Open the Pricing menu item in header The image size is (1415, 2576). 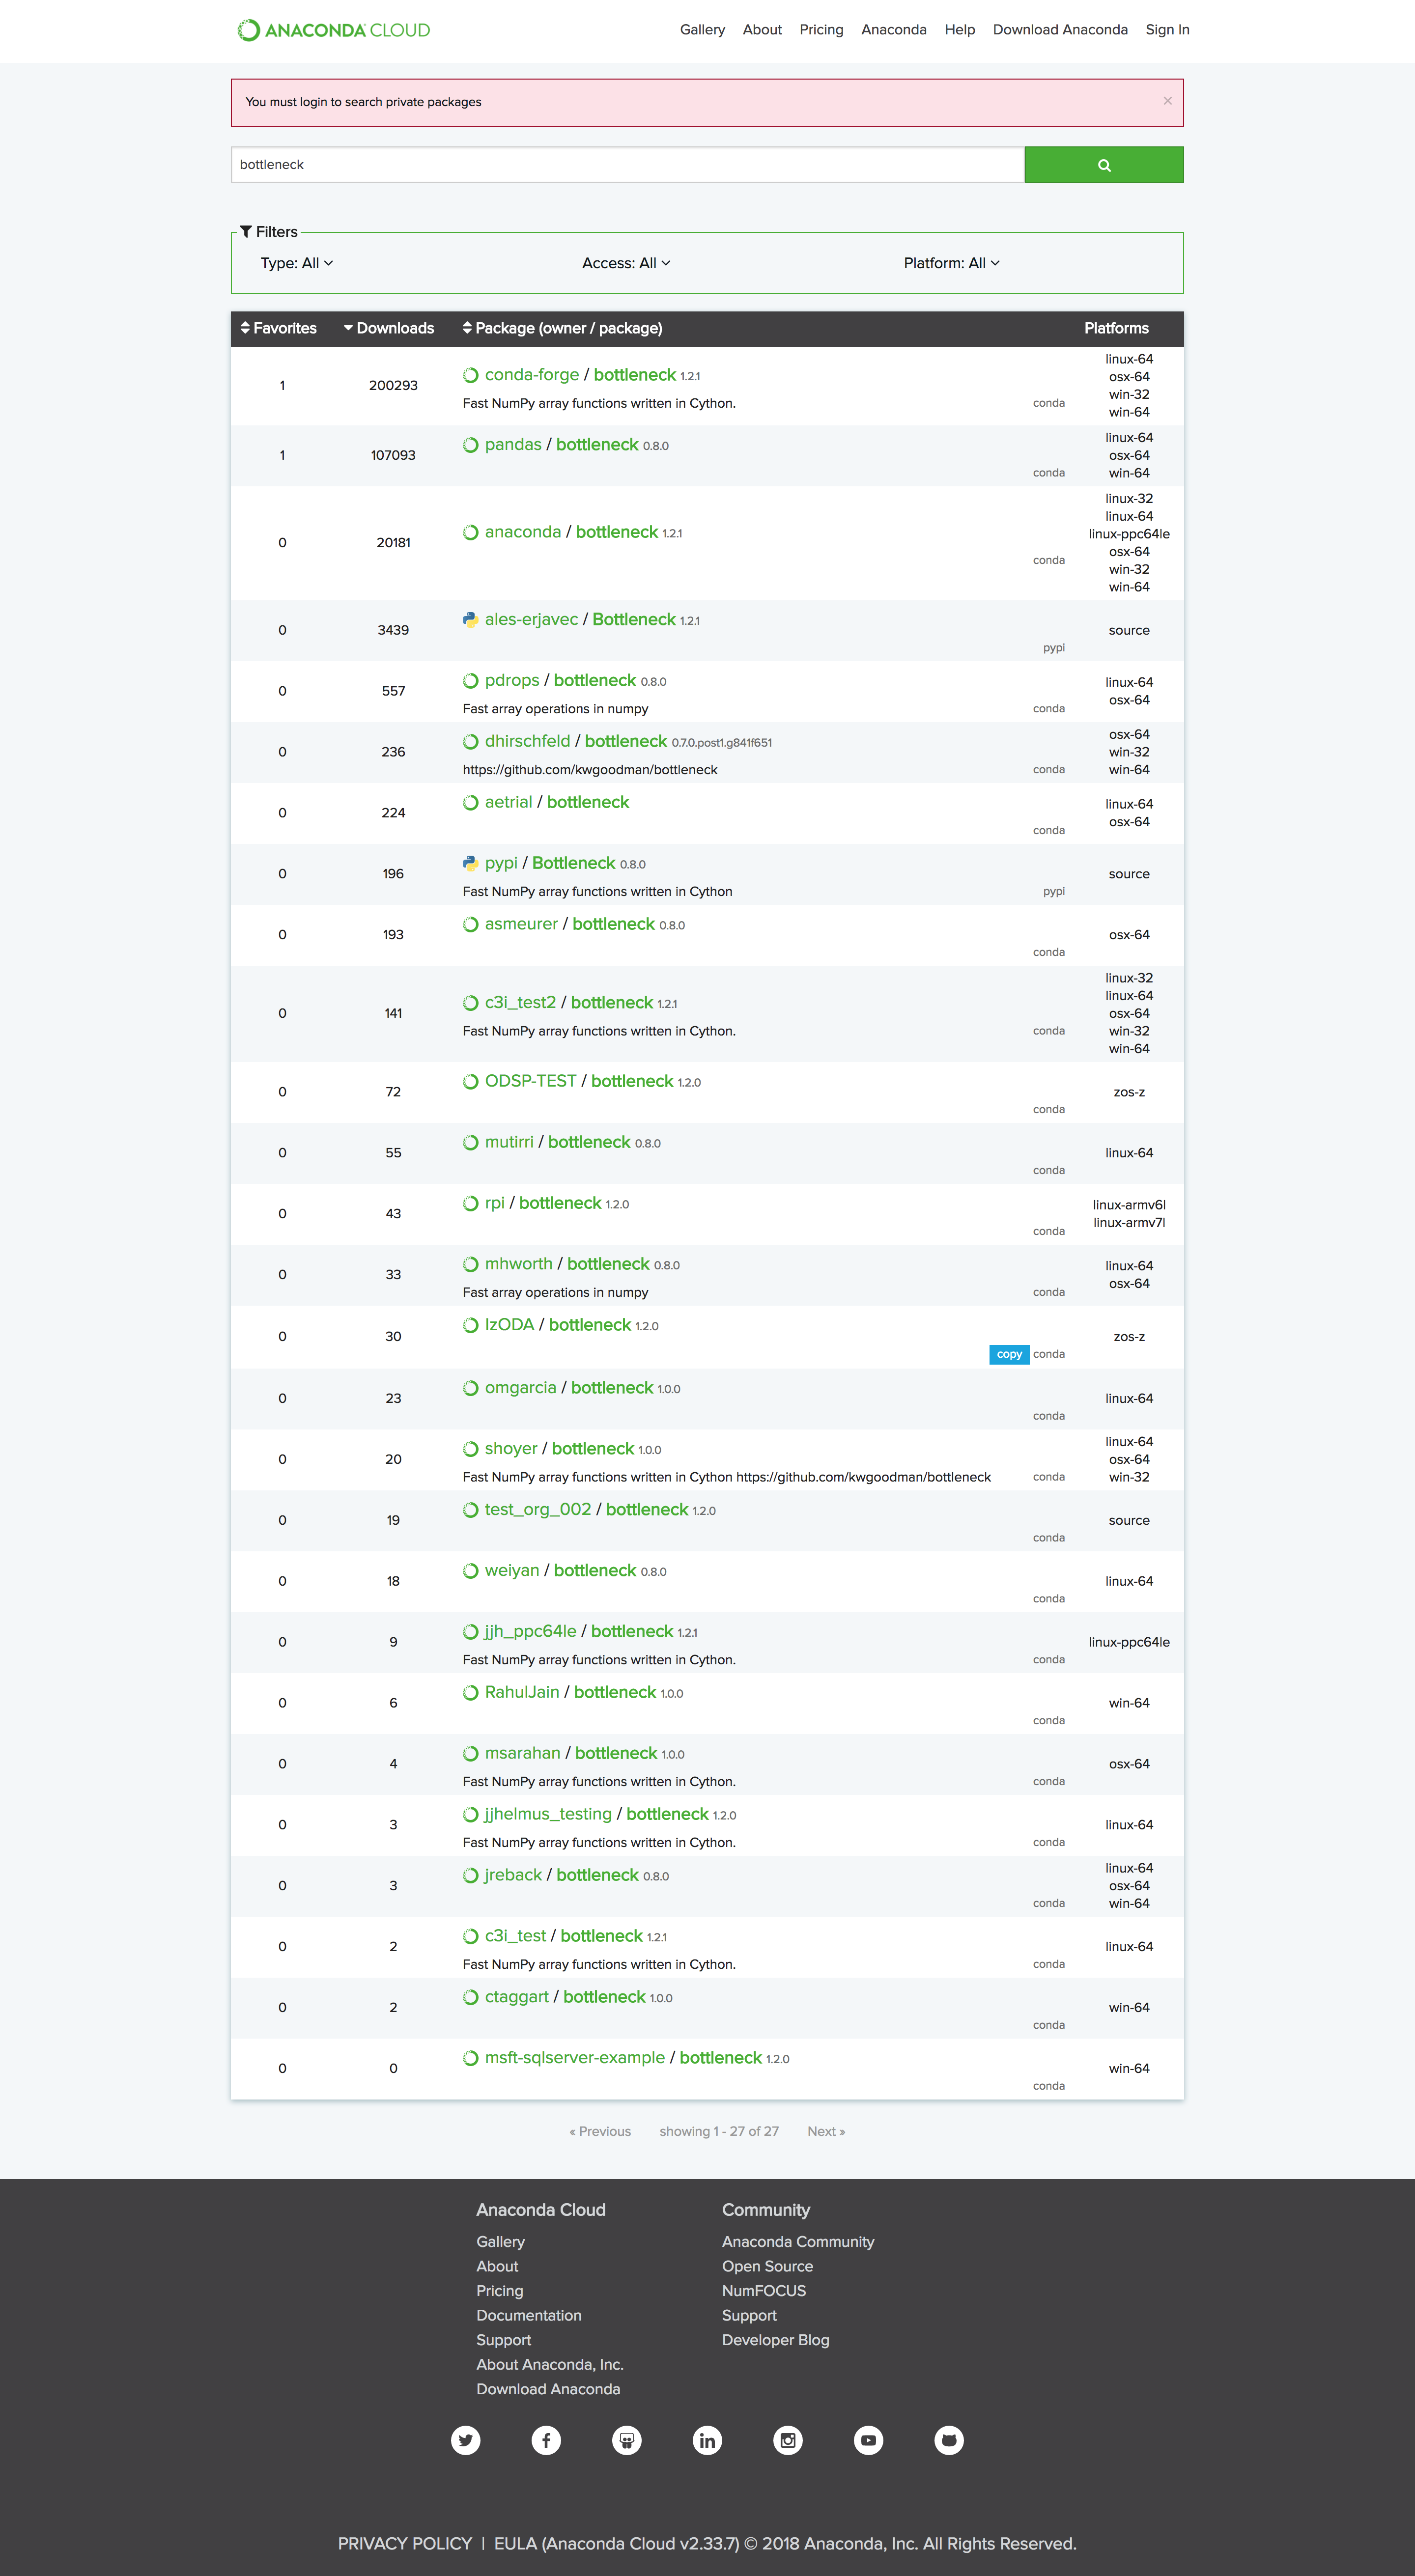[x=821, y=30]
